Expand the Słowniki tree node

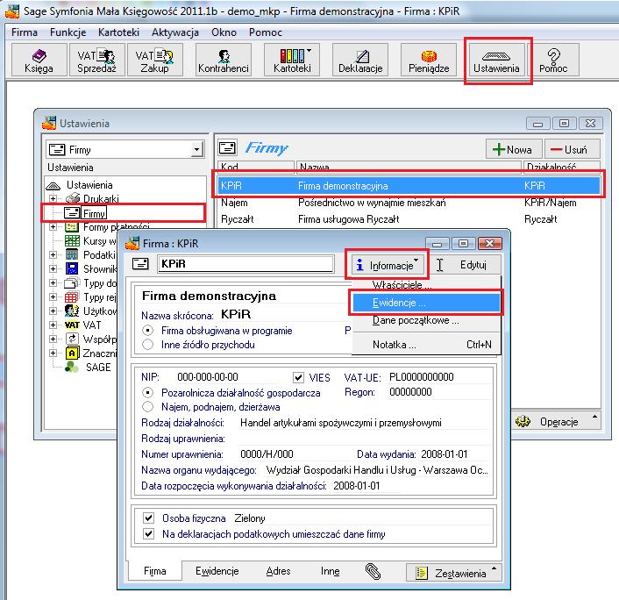(x=53, y=269)
